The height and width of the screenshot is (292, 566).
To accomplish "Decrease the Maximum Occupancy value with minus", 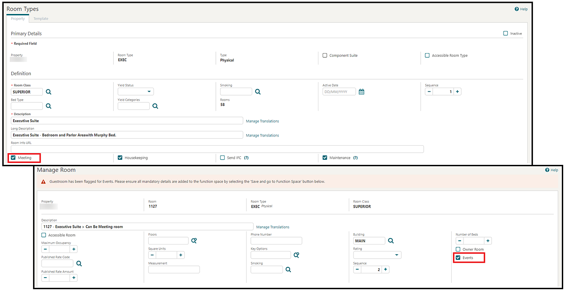I will 45,249.
